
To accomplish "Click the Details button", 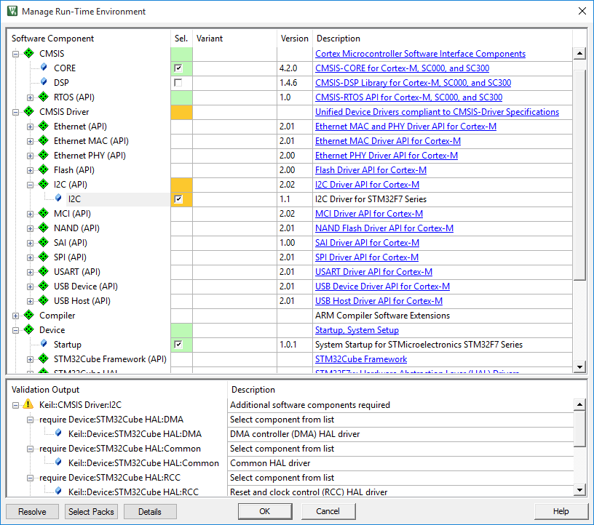I will [150, 511].
